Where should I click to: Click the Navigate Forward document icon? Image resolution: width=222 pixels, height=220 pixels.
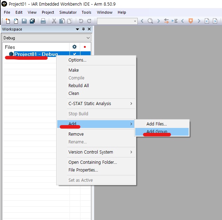(215, 21)
